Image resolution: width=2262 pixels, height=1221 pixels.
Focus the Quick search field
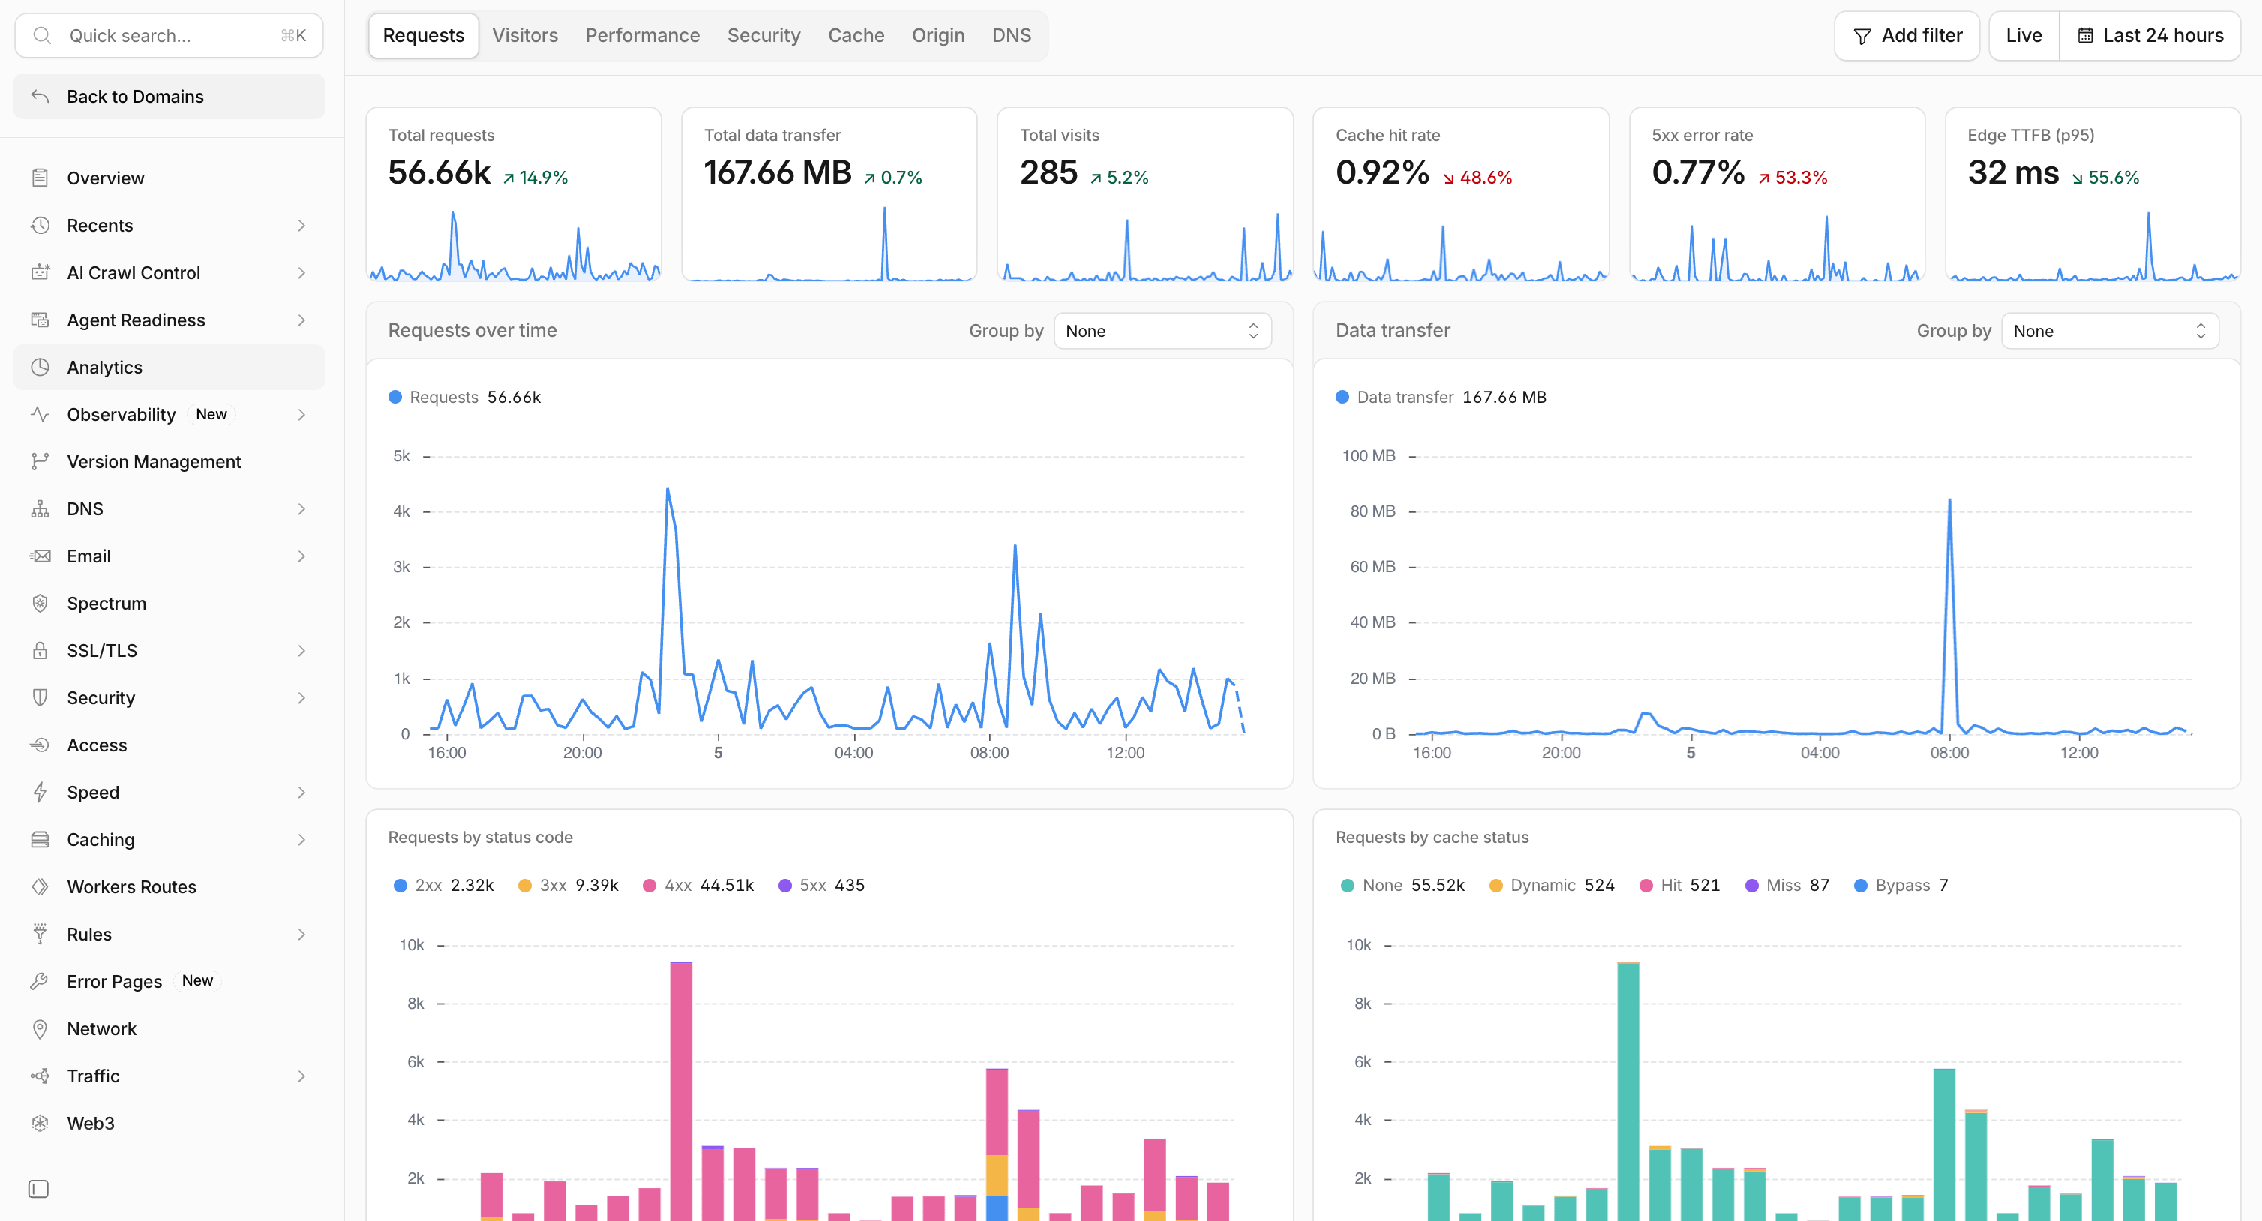169,36
